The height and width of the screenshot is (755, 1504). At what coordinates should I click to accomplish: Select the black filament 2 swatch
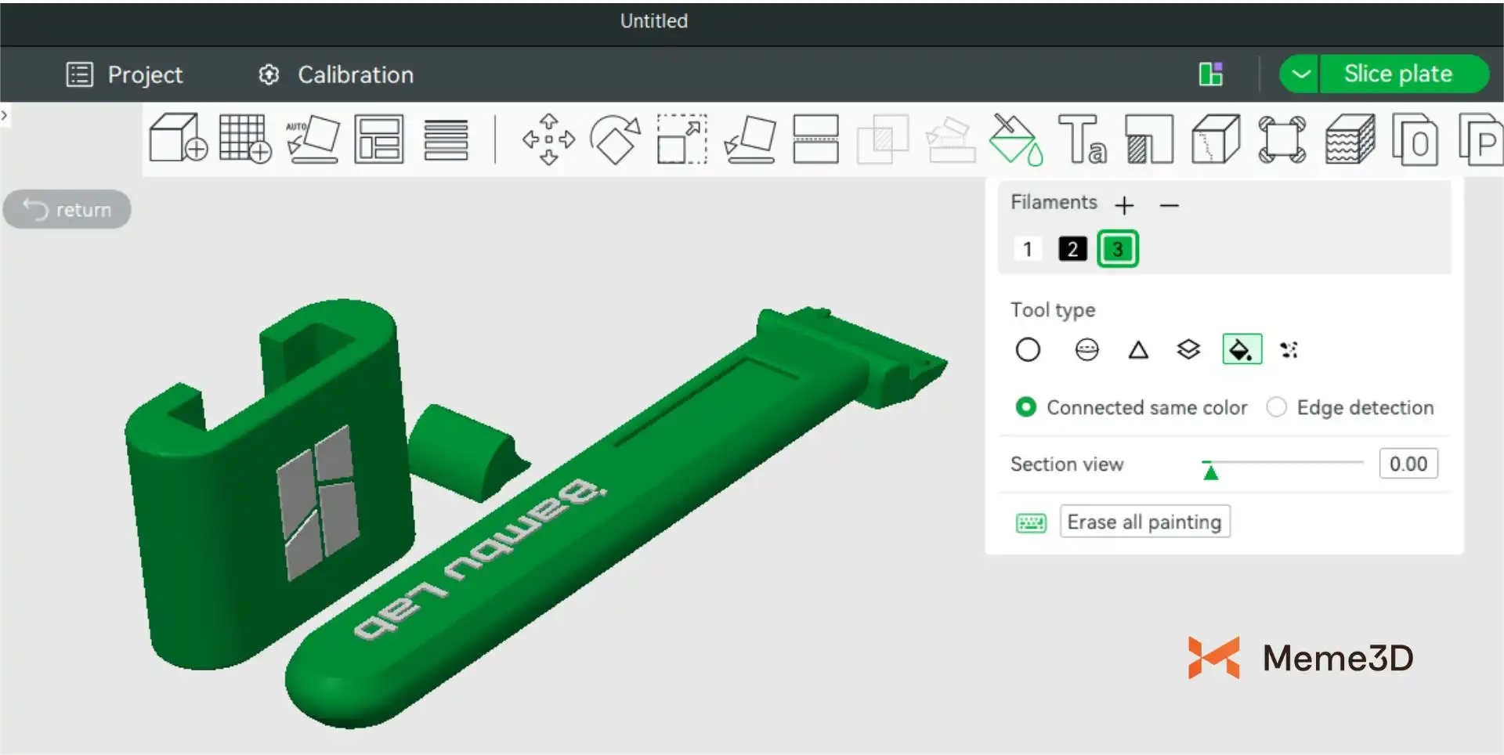pos(1072,249)
